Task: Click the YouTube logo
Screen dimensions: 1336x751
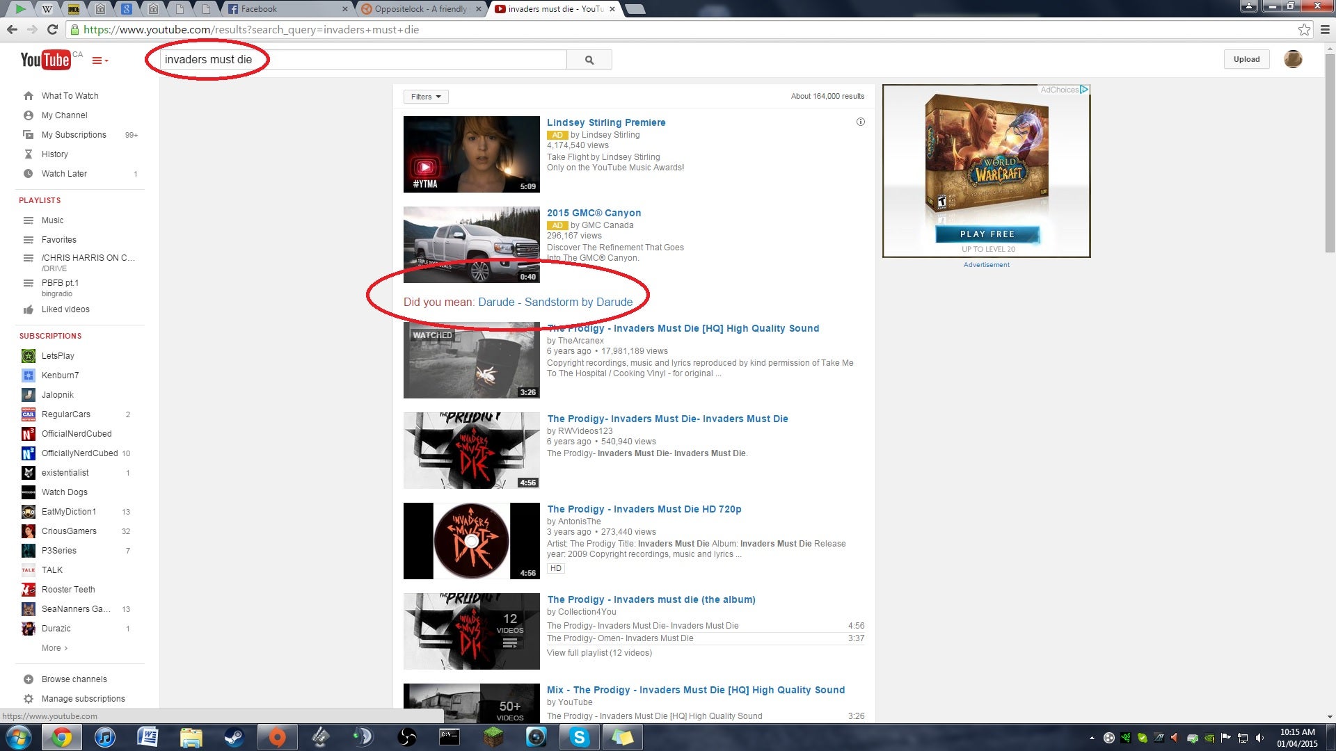Action: (45, 60)
